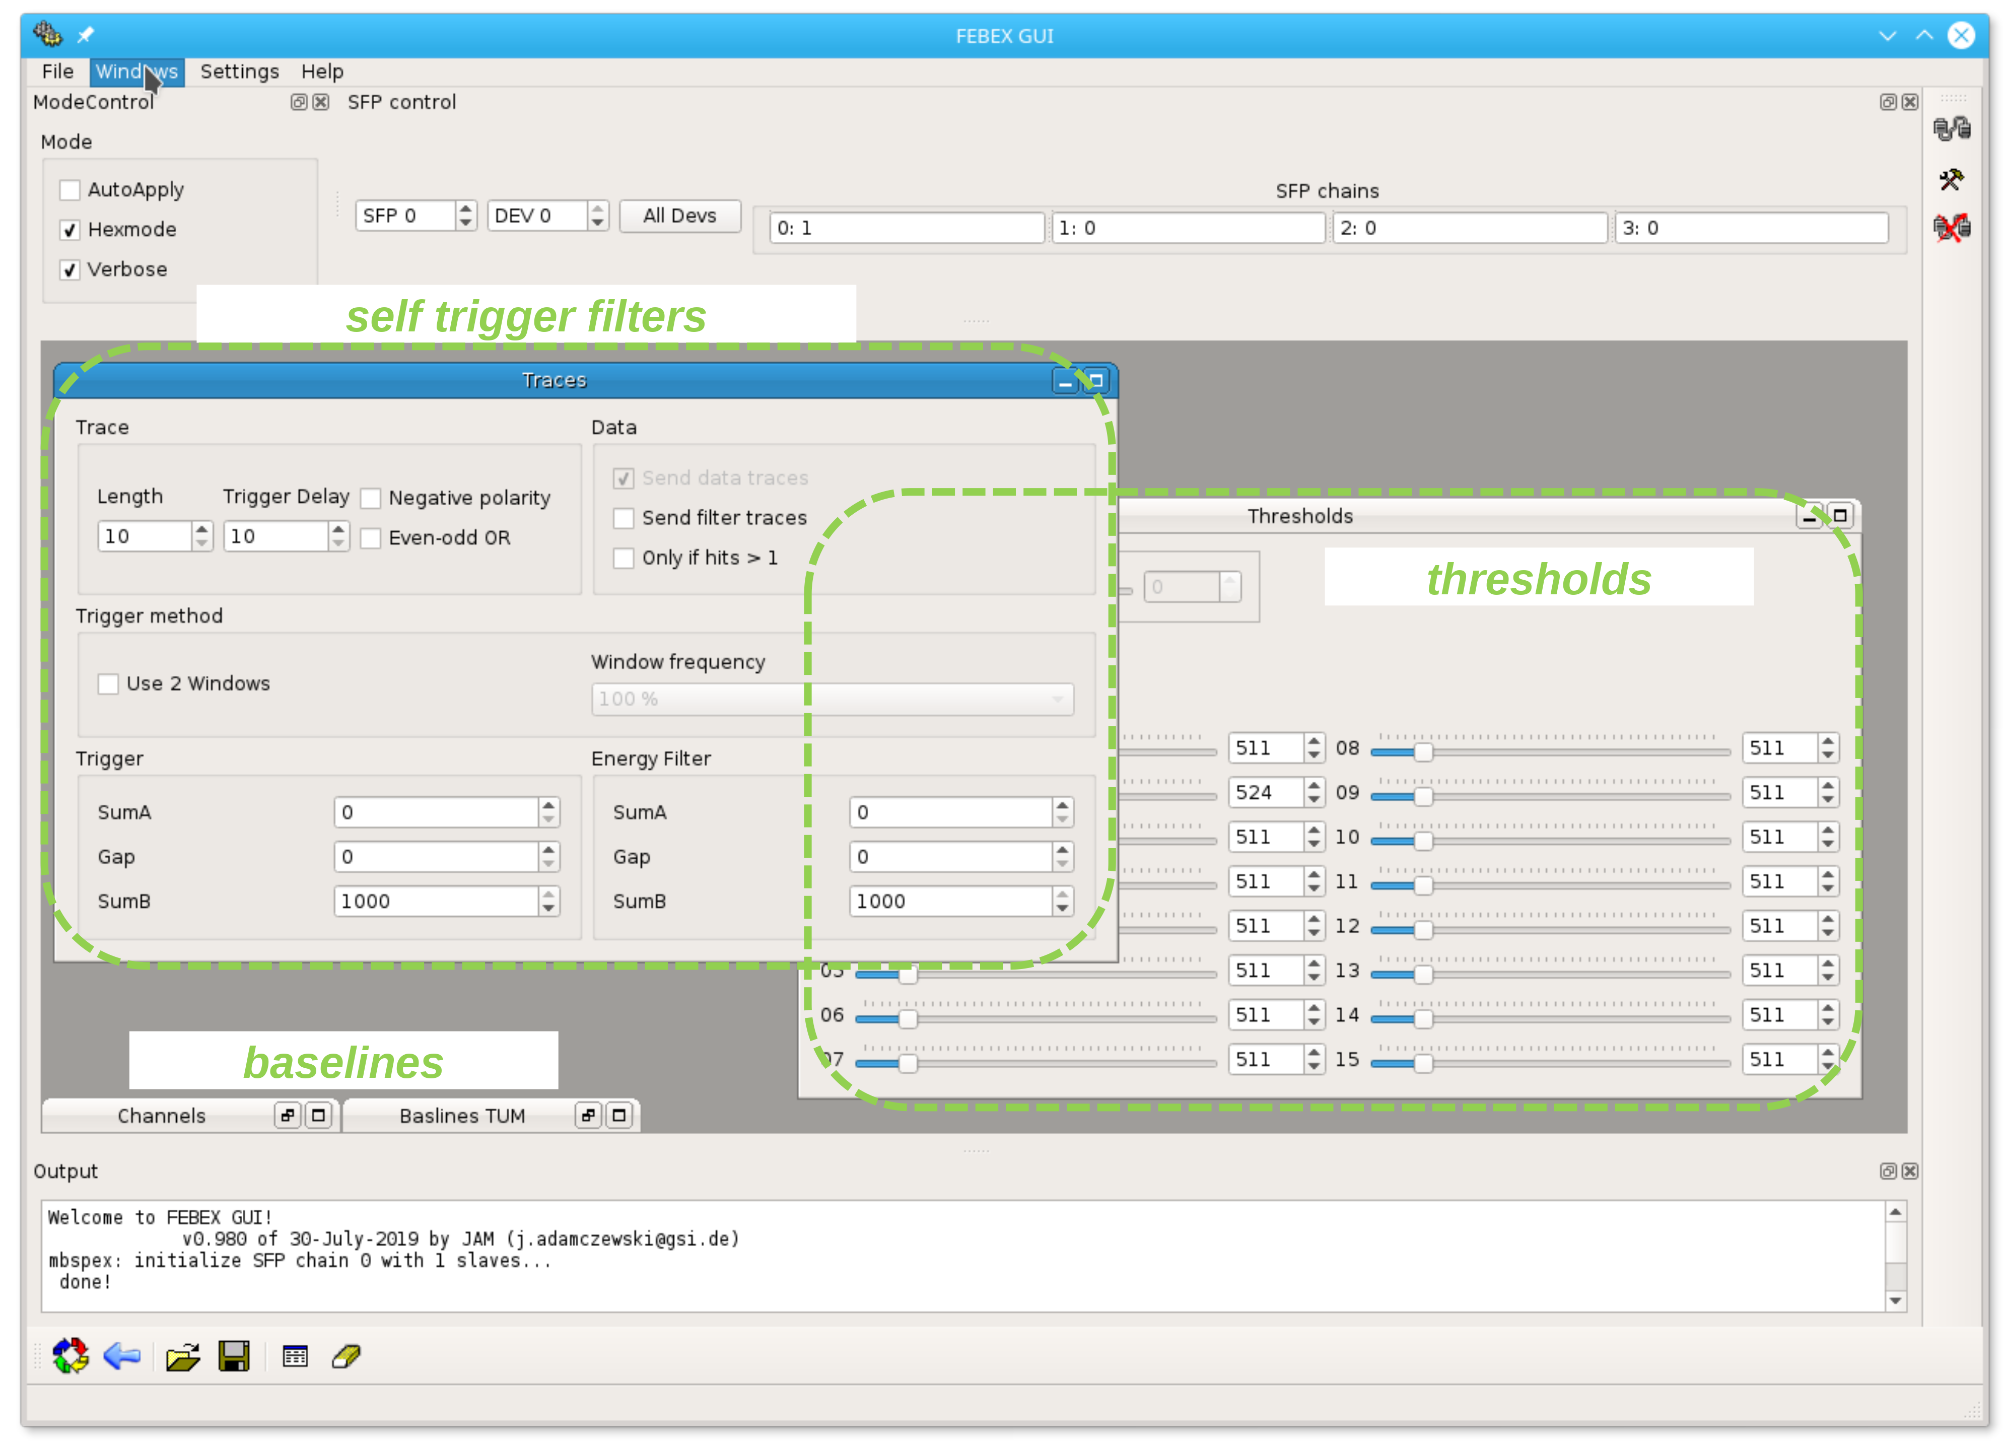Click the SFP chain 3: 0 field

point(1751,228)
